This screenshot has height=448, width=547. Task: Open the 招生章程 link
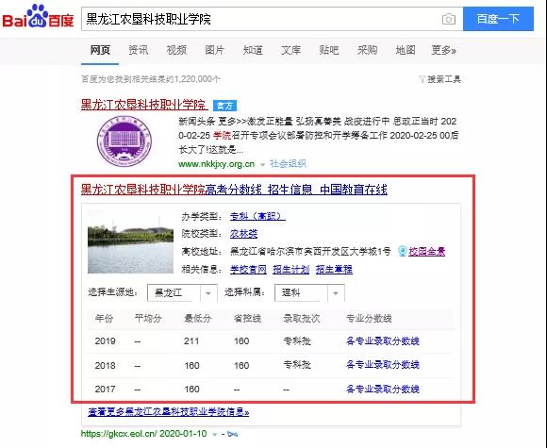(334, 270)
